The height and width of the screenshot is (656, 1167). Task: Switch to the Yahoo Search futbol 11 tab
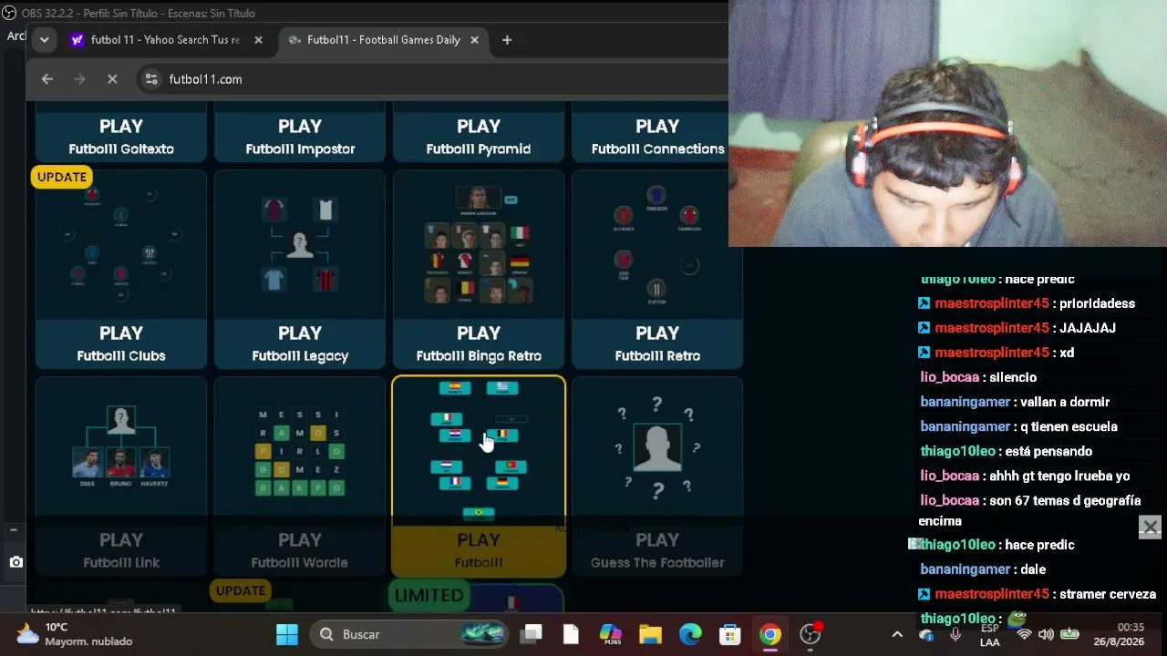[x=167, y=40]
